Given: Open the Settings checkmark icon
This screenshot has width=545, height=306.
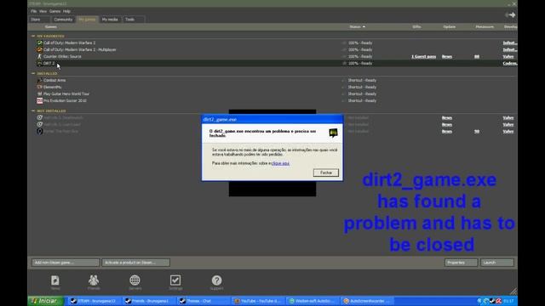Looking at the screenshot, I should tap(175, 280).
